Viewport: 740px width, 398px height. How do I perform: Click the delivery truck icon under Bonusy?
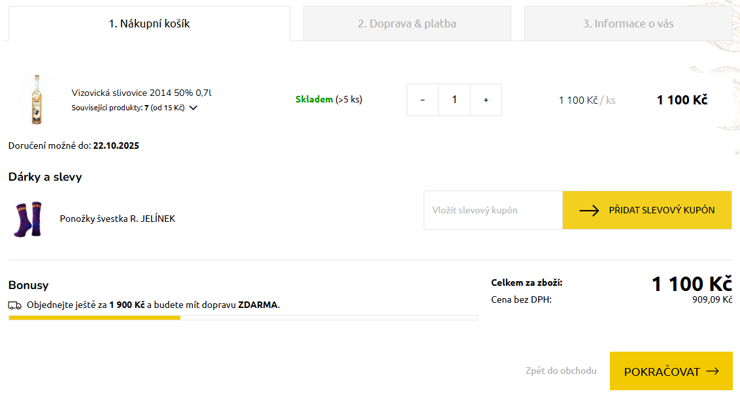coord(14,305)
